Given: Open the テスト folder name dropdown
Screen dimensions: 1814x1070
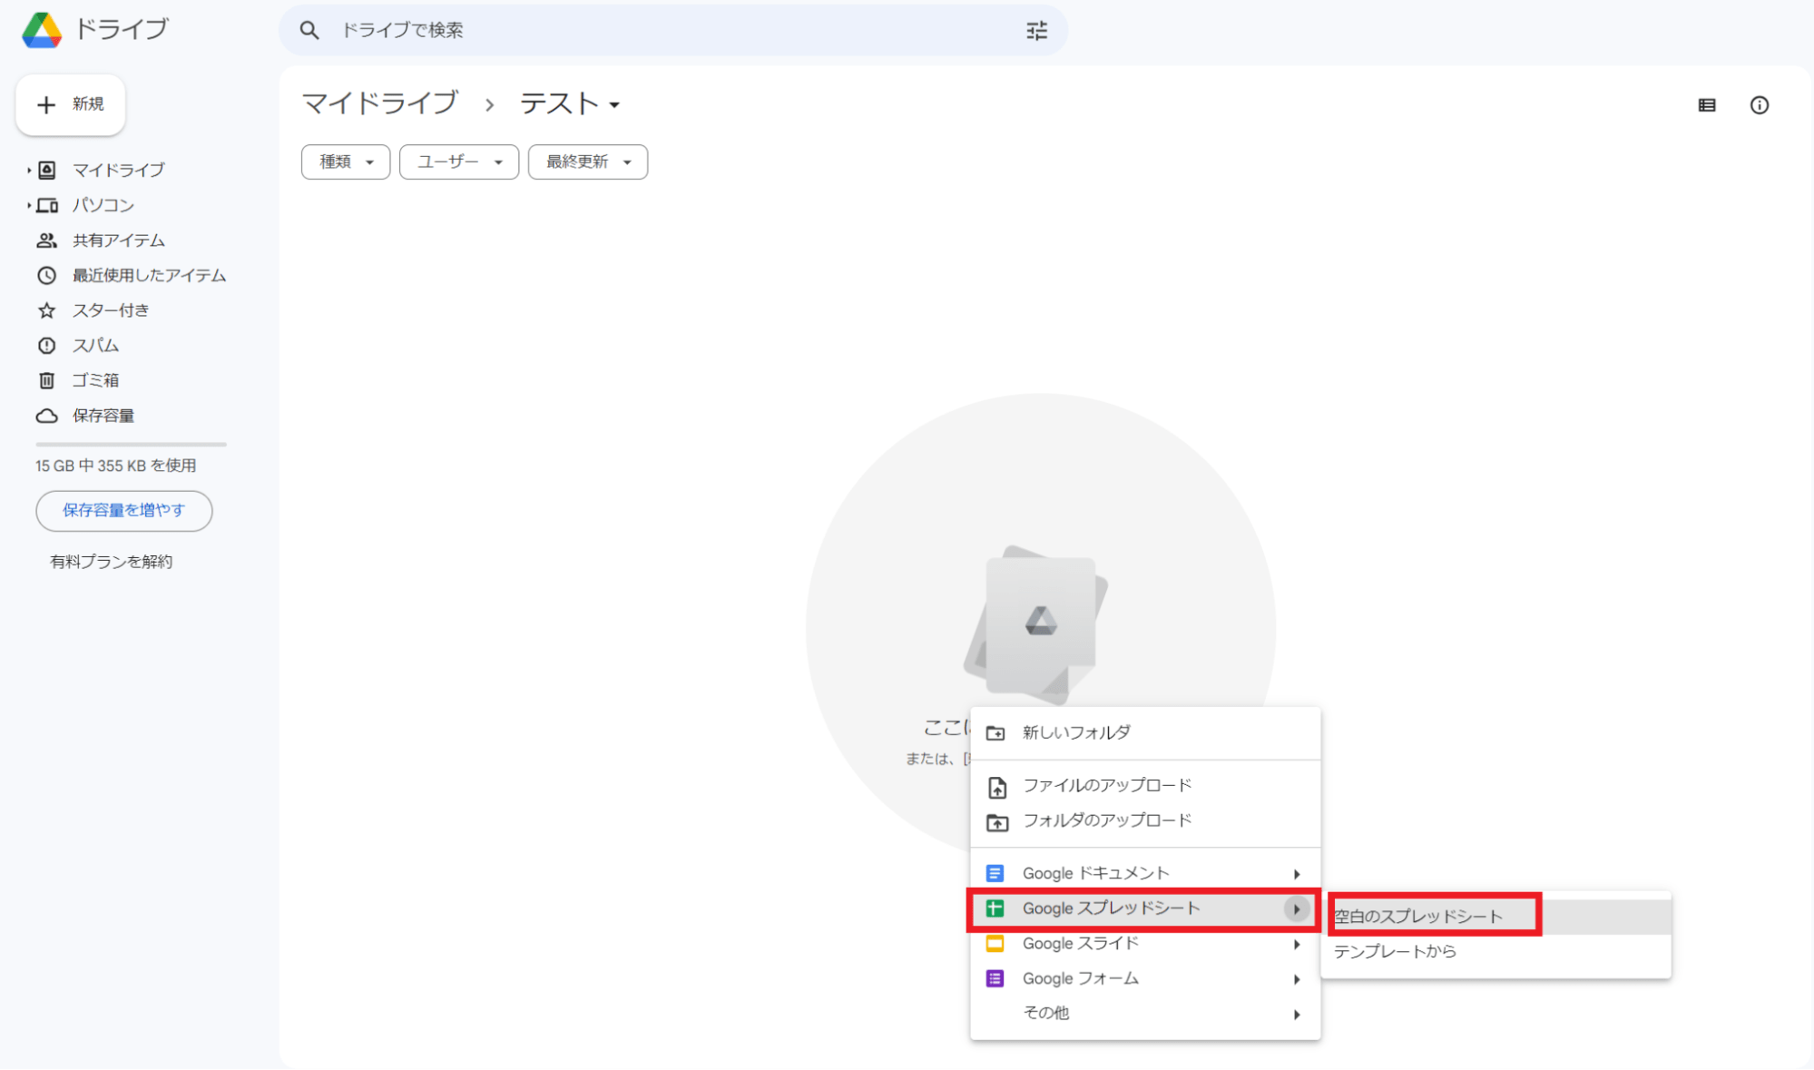Looking at the screenshot, I should 571,104.
